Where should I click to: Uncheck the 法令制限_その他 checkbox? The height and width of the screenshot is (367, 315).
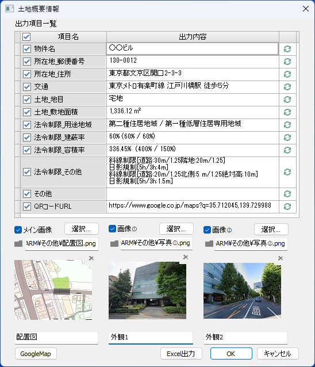tap(27, 172)
